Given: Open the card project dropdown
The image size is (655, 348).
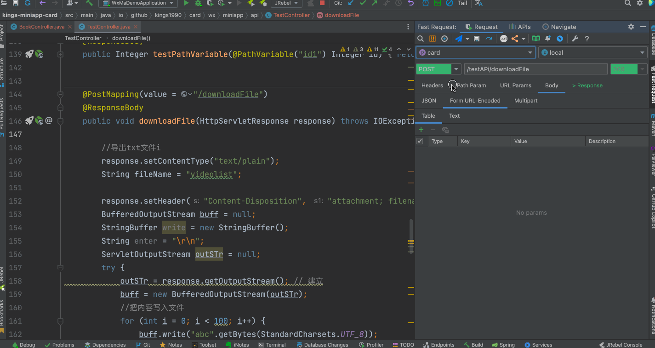Looking at the screenshot, I should (x=476, y=53).
